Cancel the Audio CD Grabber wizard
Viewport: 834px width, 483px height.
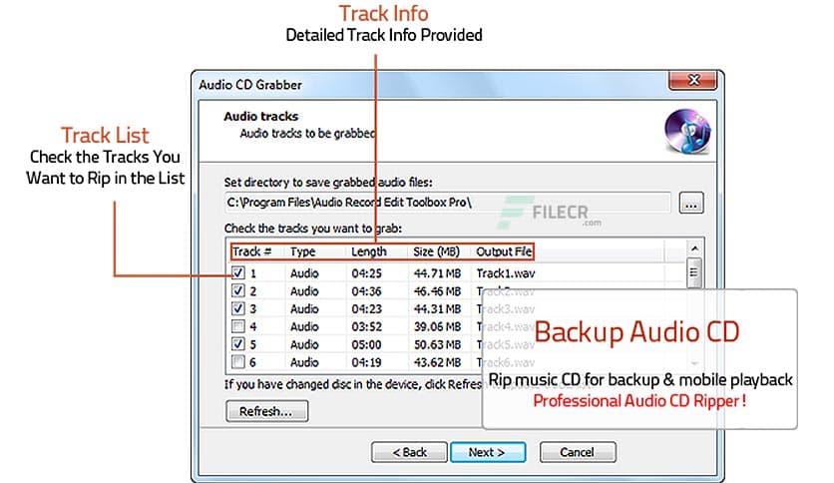pyautogui.click(x=578, y=452)
